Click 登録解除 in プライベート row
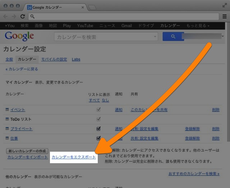This screenshot has width=230, height=188. tap(192, 129)
